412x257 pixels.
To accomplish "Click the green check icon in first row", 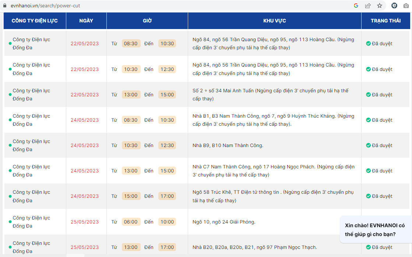I will tap(368, 43).
